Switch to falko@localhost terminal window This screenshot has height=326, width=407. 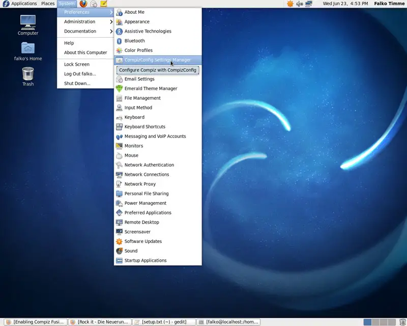228,322
